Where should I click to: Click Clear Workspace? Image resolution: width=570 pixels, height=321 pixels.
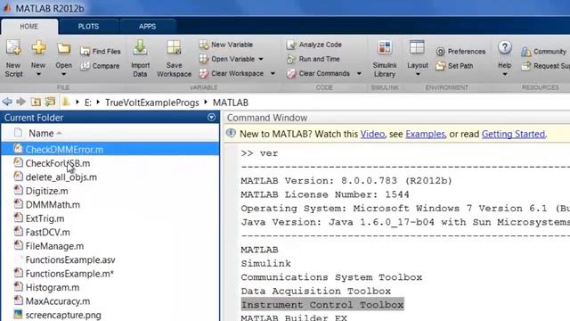tap(232, 73)
